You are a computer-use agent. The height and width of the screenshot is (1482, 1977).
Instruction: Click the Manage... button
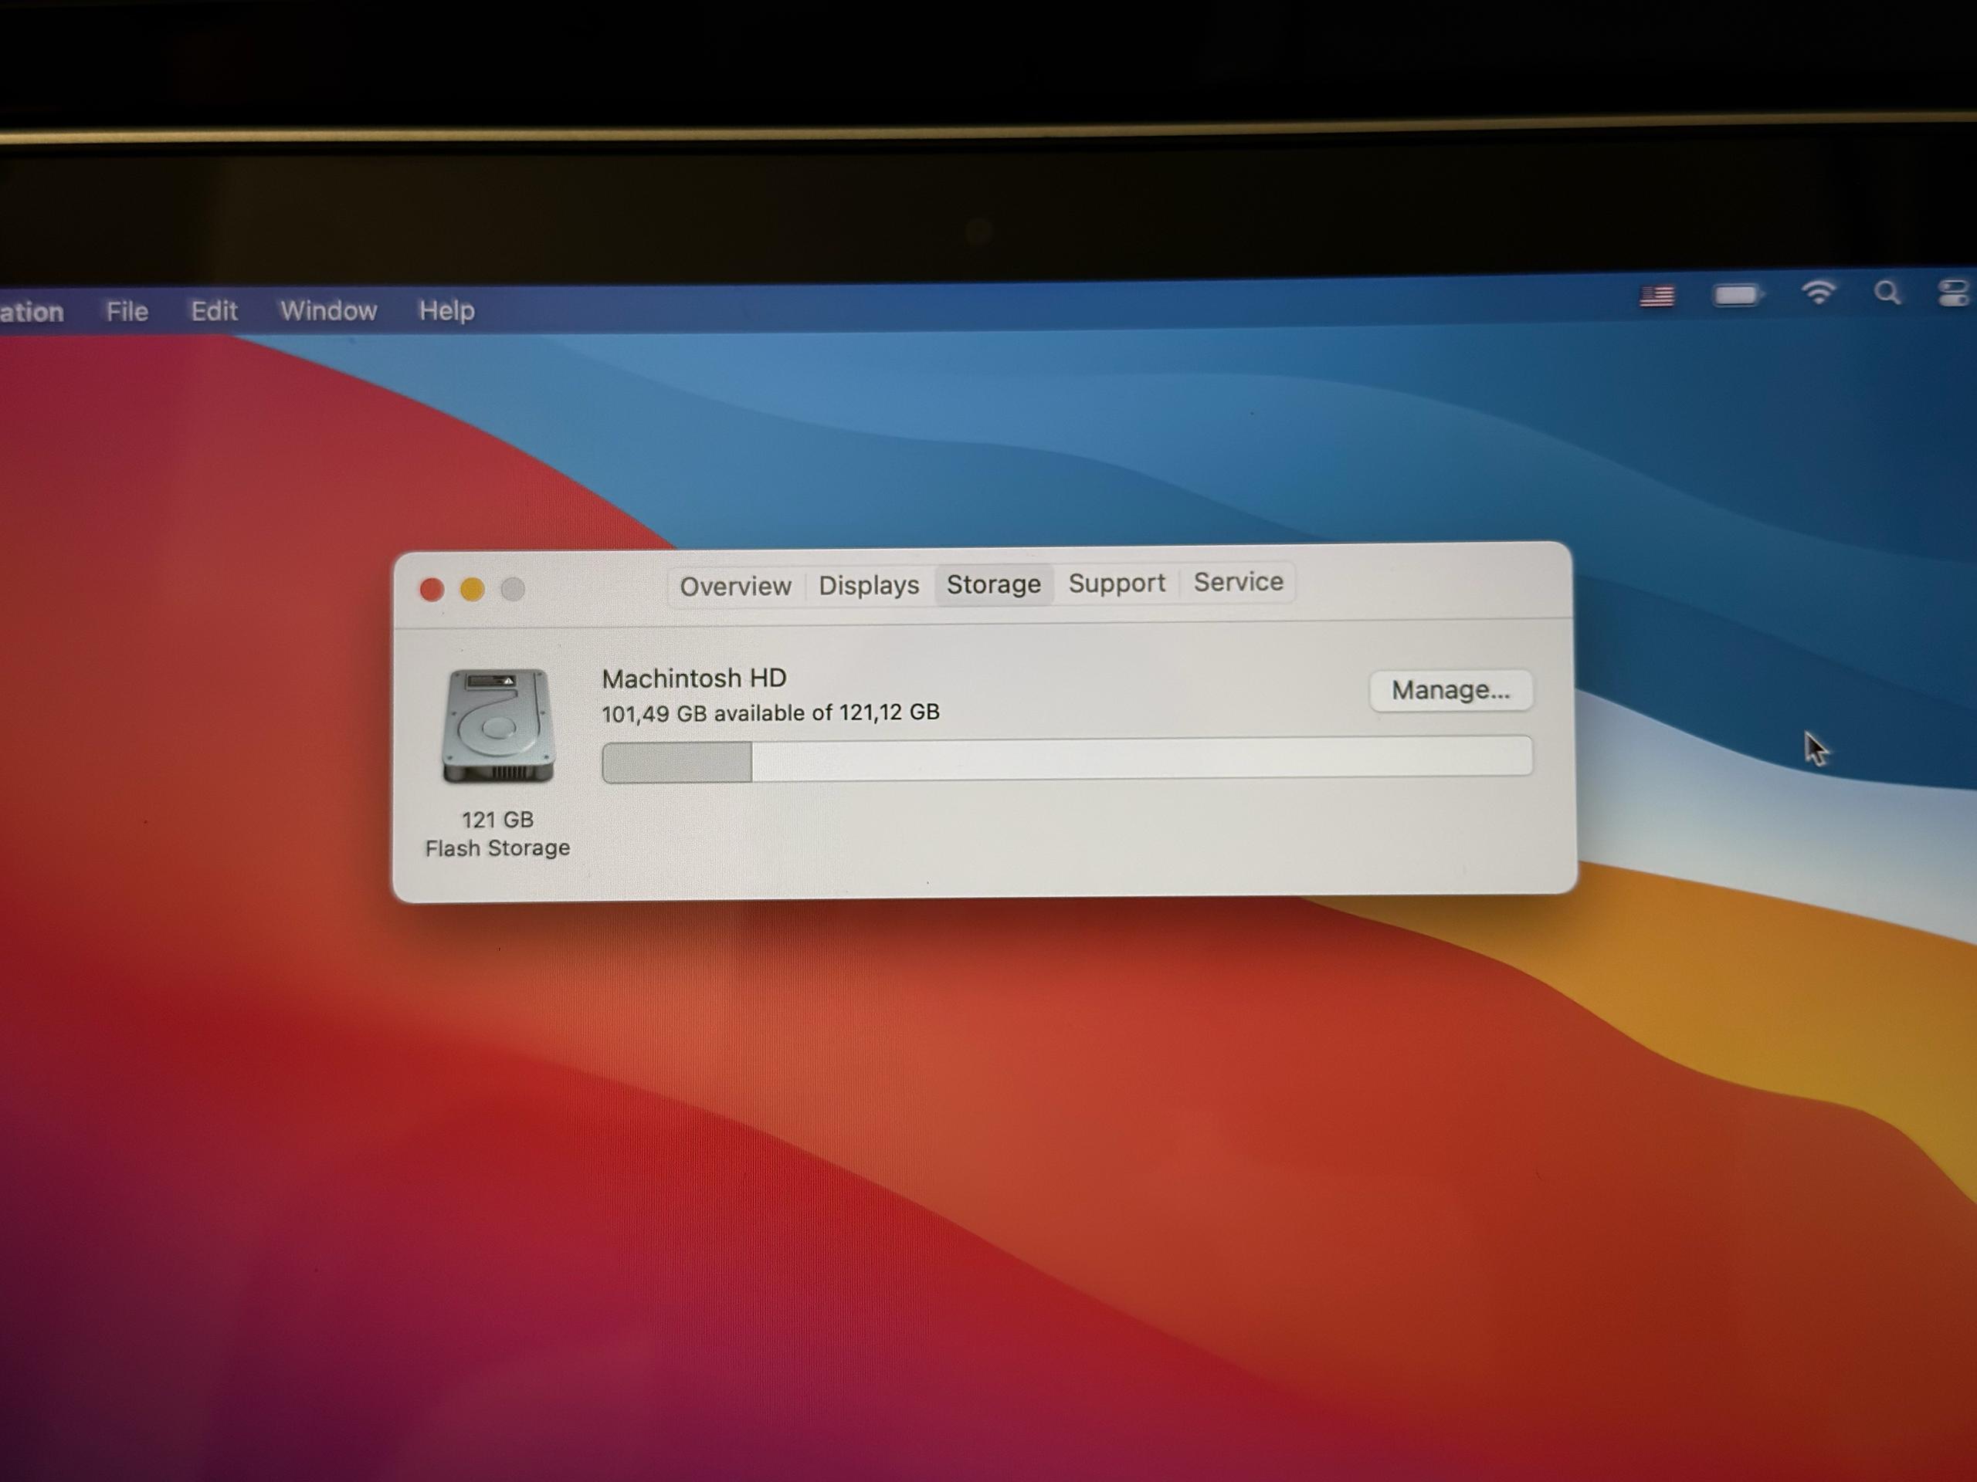click(x=1450, y=689)
